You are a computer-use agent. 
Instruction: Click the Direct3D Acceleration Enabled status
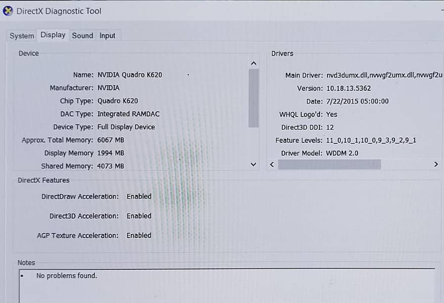139,216
